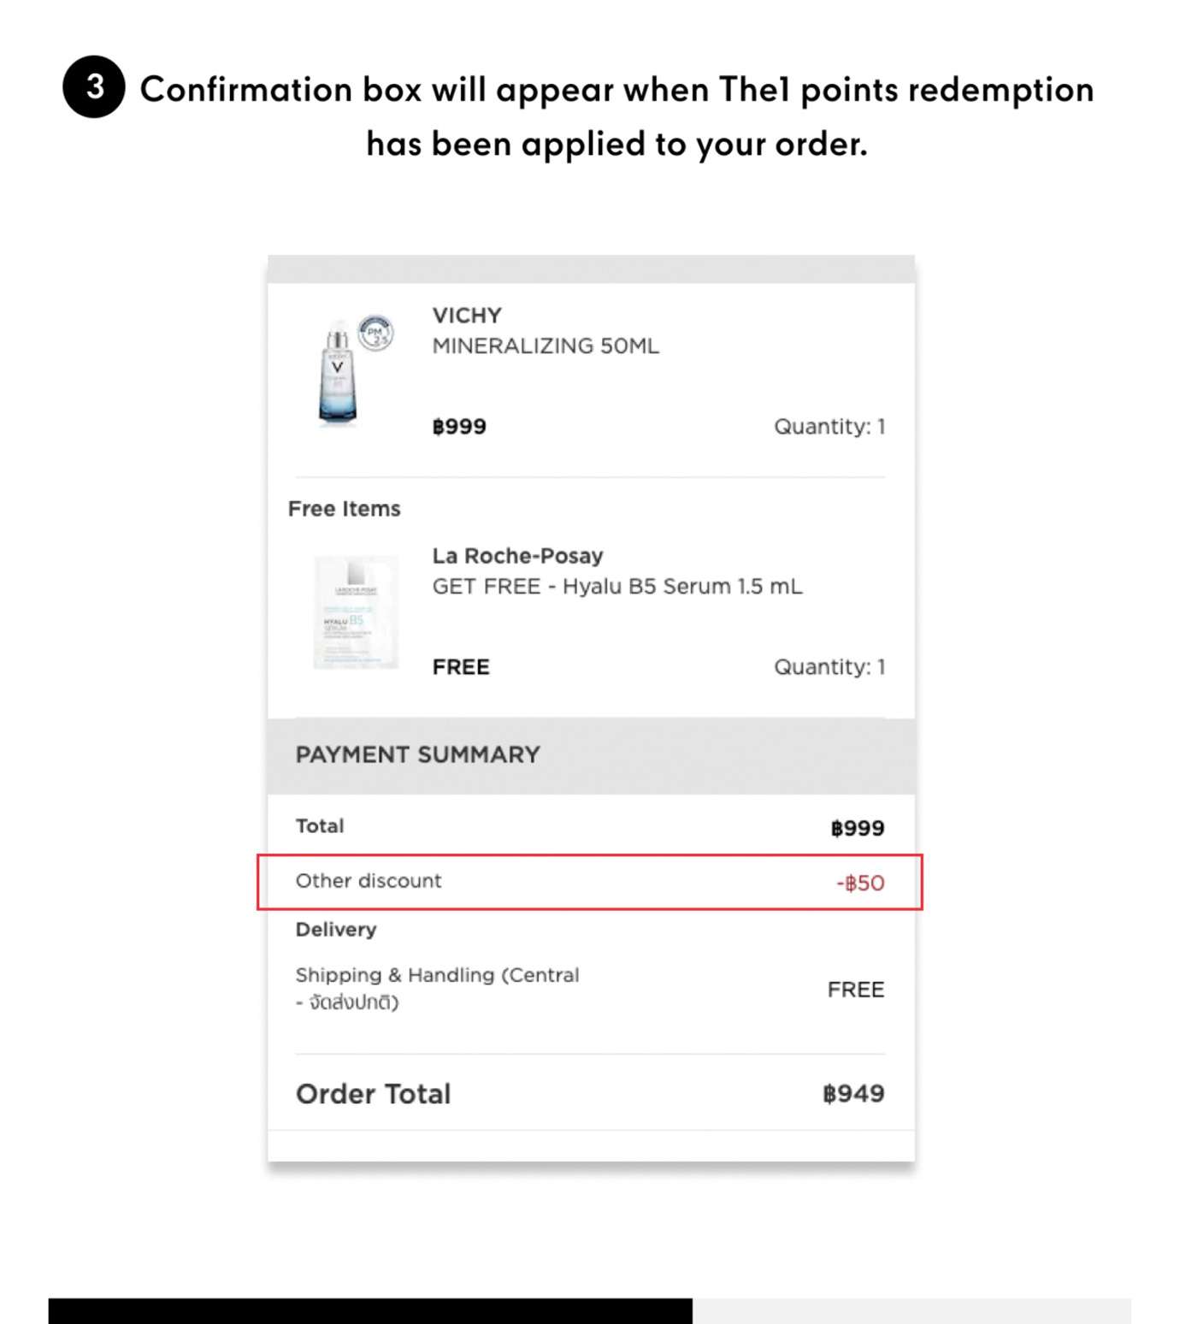Image resolution: width=1180 pixels, height=1324 pixels.
Task: Click the PAYMENT SUMMARY header bar
Action: [591, 755]
